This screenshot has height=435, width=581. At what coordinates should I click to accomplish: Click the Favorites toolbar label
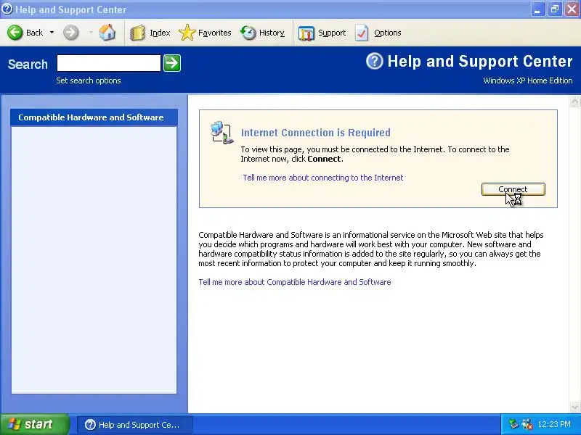click(x=214, y=33)
